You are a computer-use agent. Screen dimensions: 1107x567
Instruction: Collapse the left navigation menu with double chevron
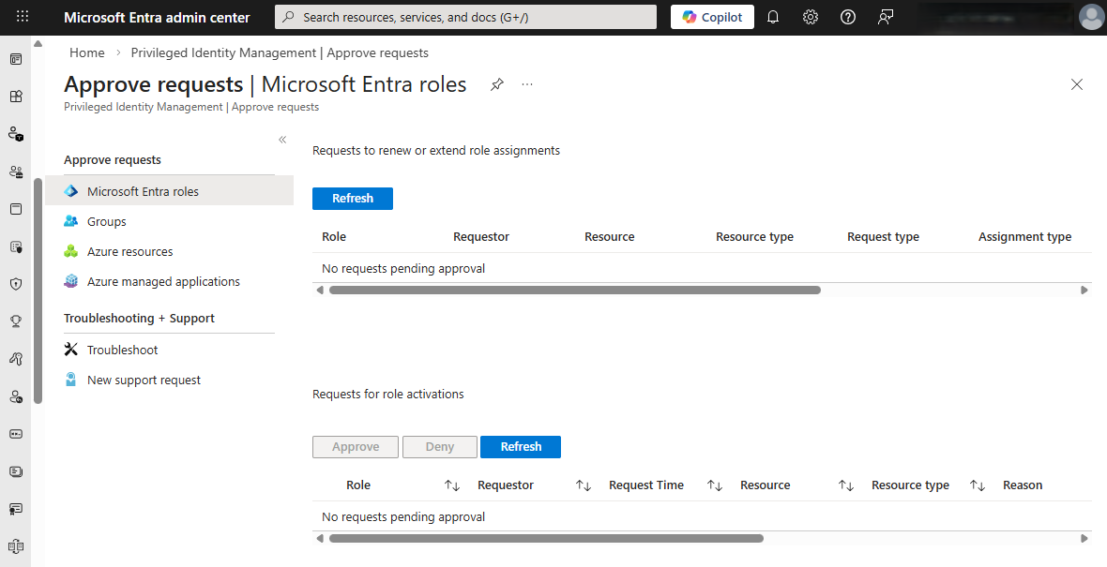pos(282,140)
